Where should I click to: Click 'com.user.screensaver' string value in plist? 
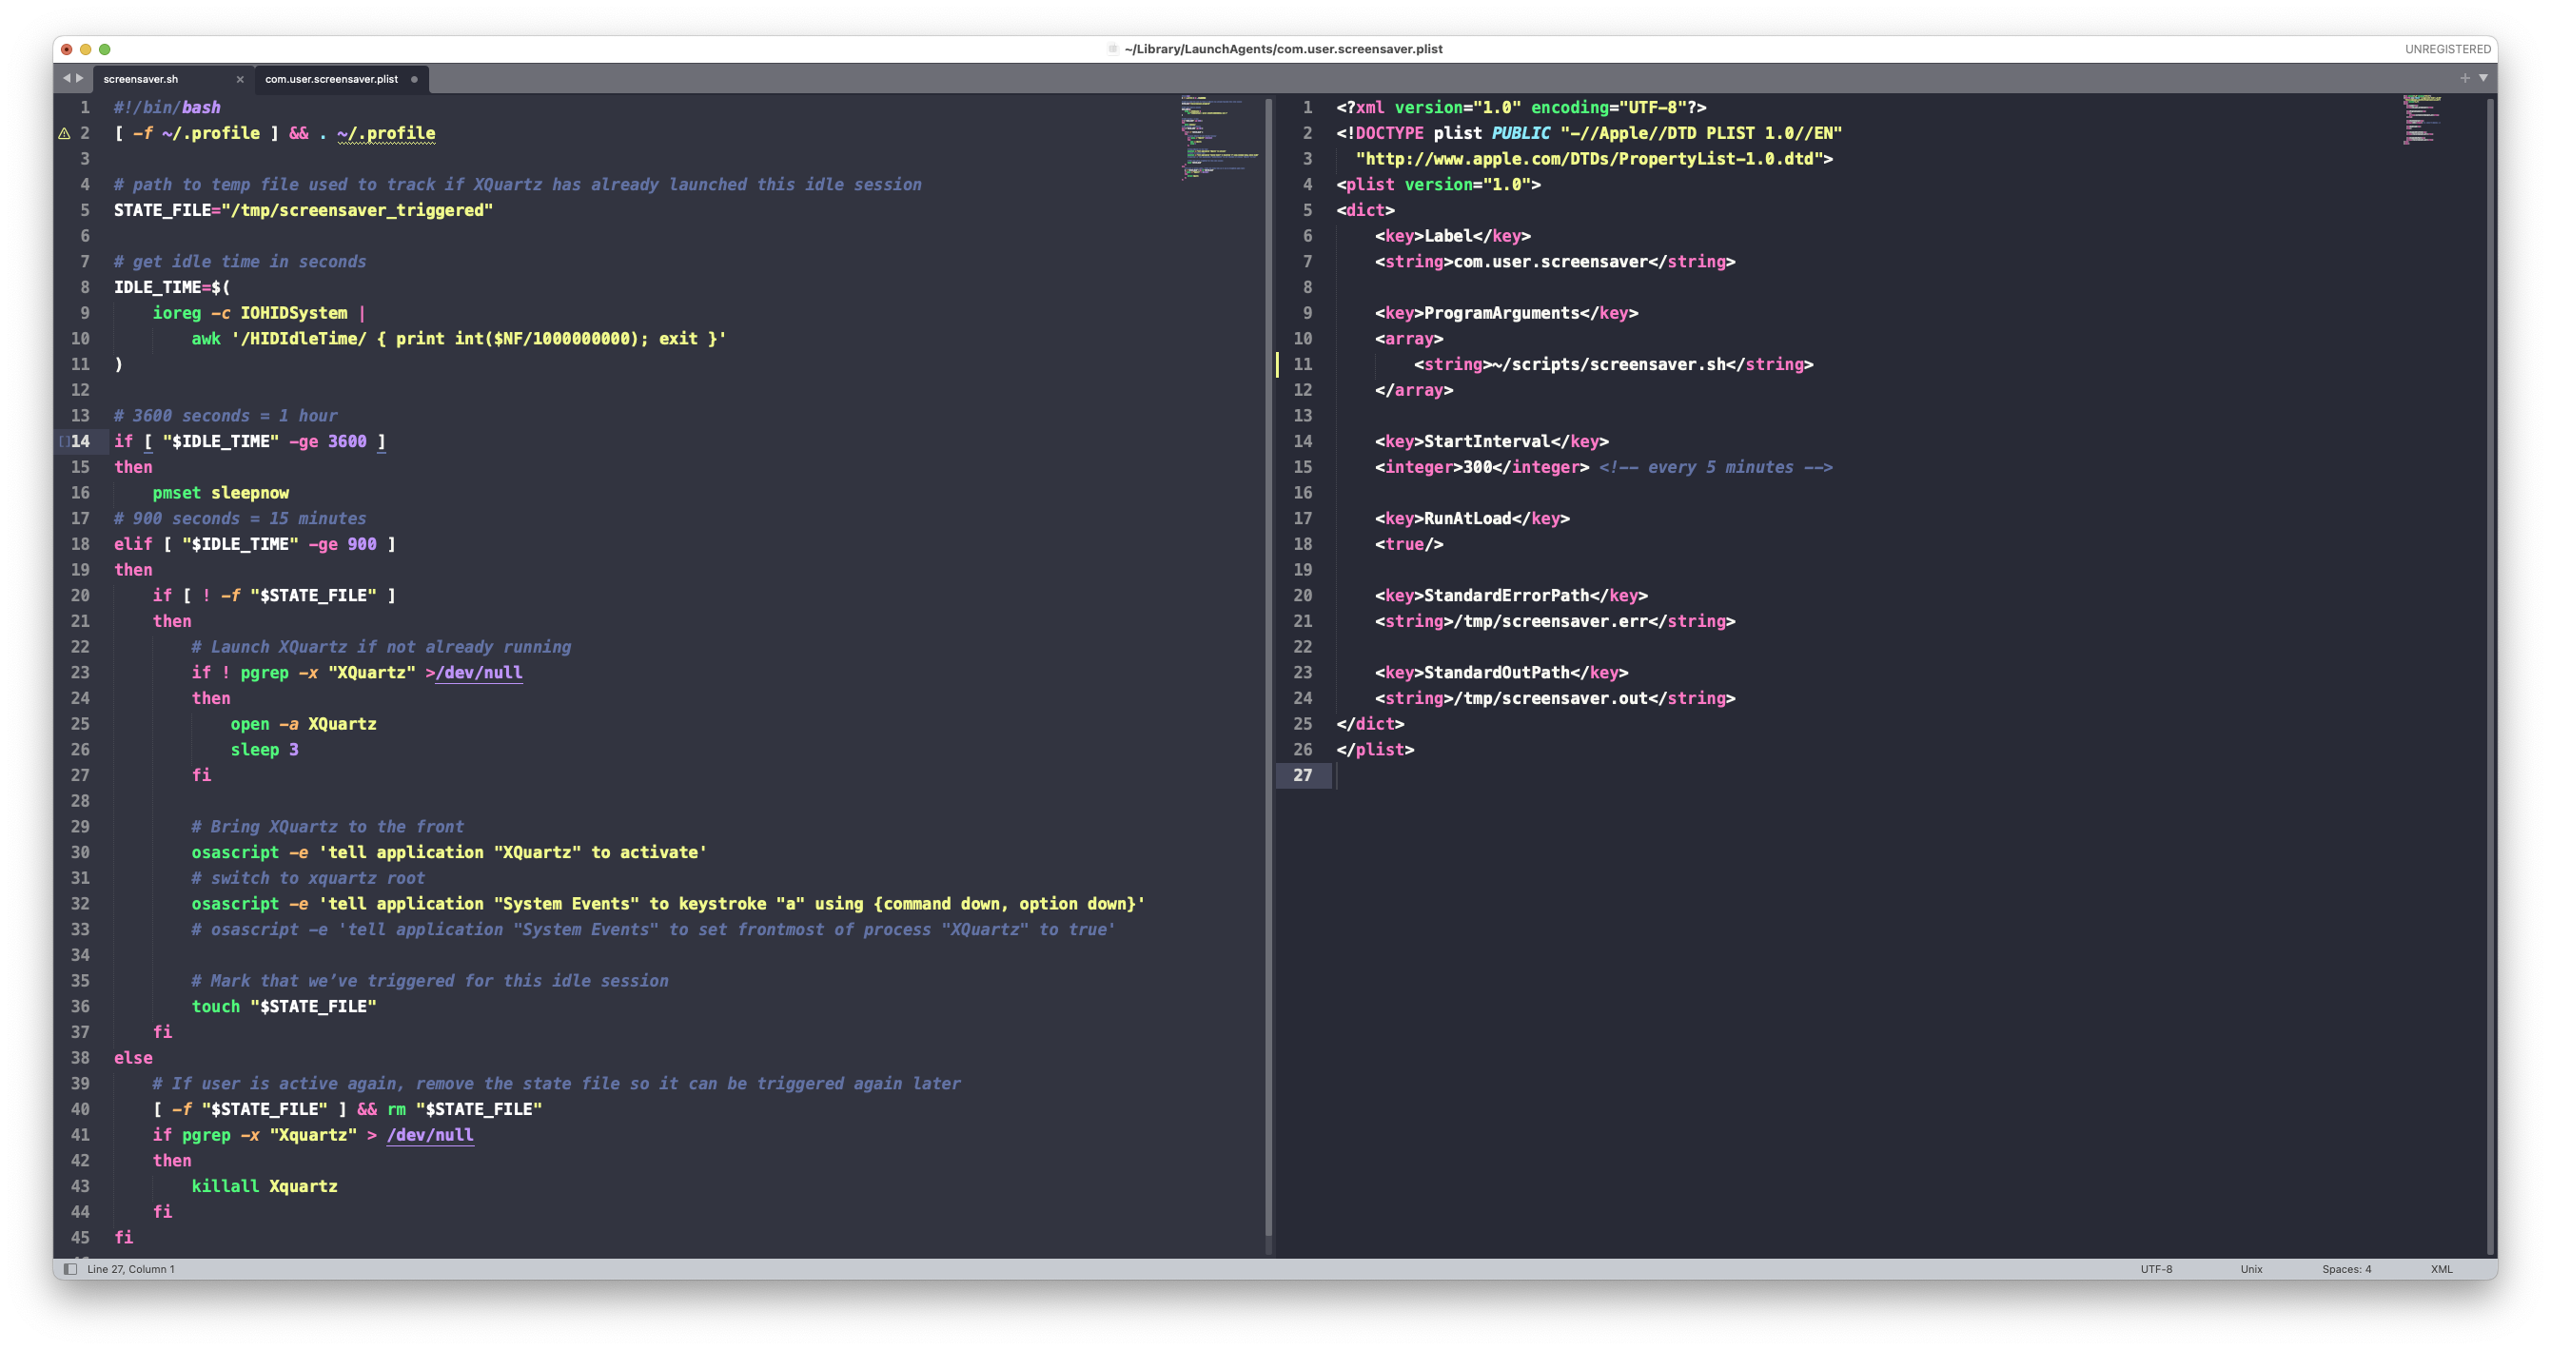point(1551,262)
